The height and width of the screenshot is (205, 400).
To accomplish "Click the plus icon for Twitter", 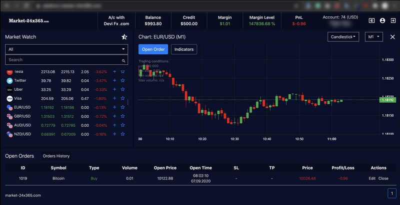I will (x=114, y=81).
